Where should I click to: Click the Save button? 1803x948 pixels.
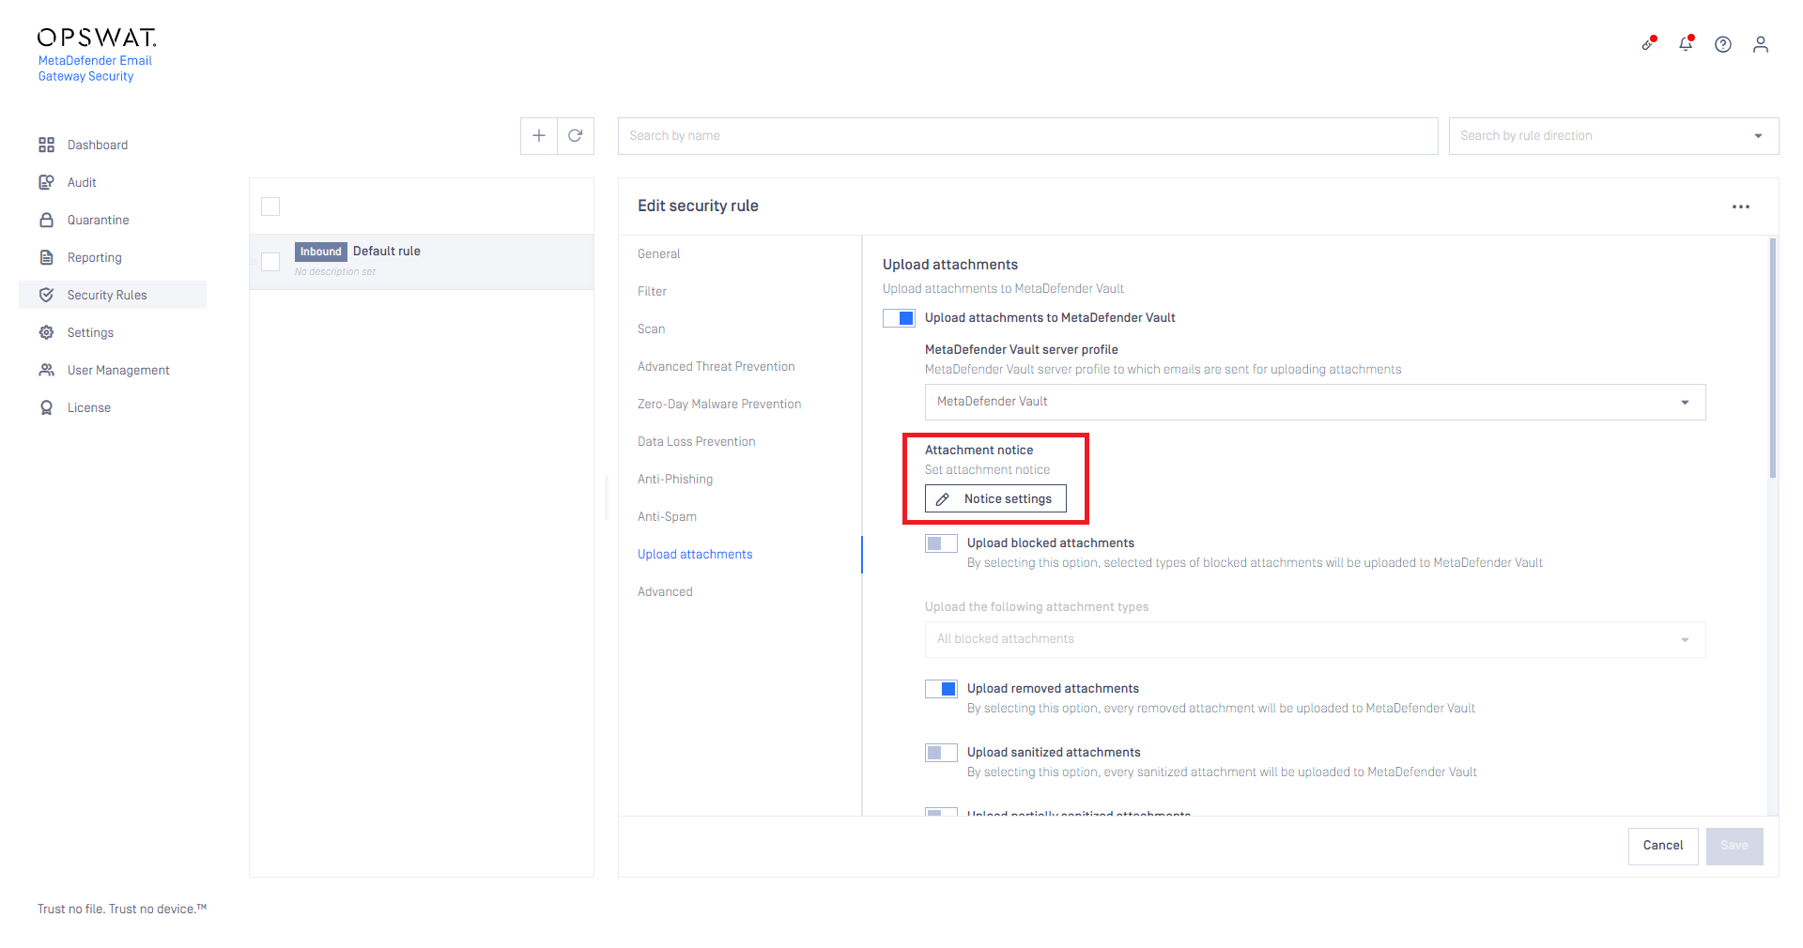pos(1734,846)
